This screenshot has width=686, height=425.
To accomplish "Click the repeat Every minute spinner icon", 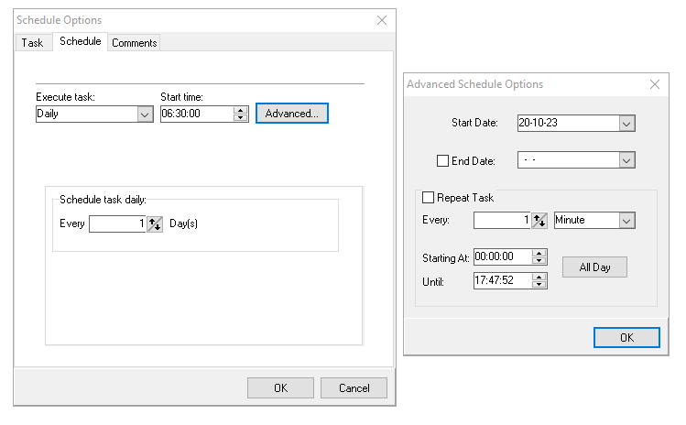I will pos(539,220).
